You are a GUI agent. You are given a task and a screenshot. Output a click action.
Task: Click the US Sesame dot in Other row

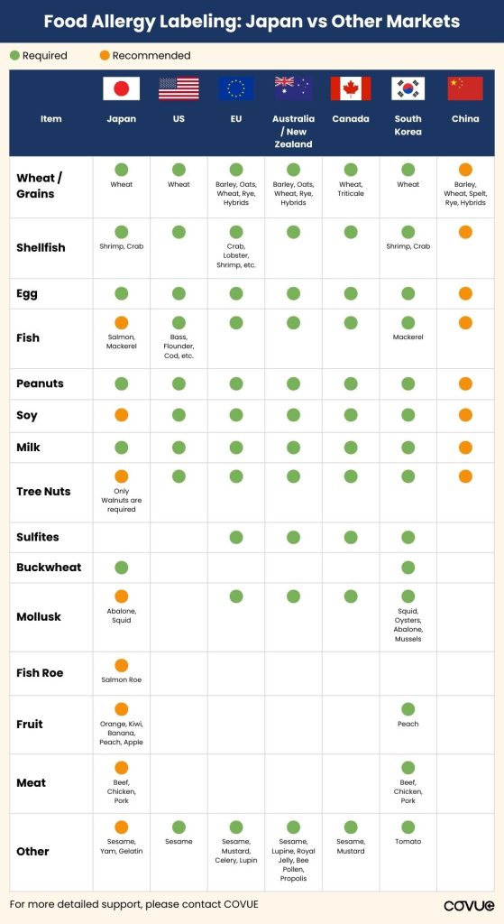pos(179,827)
